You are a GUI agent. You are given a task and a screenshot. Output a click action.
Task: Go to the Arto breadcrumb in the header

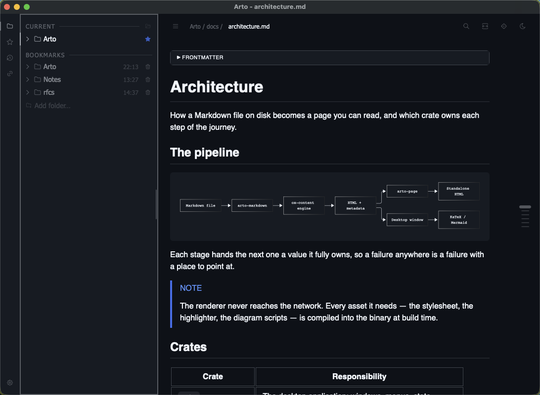pyautogui.click(x=195, y=27)
